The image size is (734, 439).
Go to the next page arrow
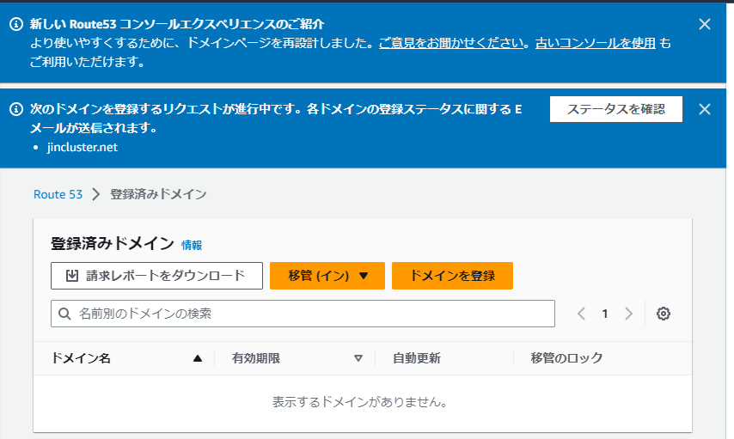tap(629, 314)
